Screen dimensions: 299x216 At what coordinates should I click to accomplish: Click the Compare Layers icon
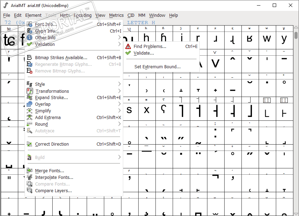[29, 190]
